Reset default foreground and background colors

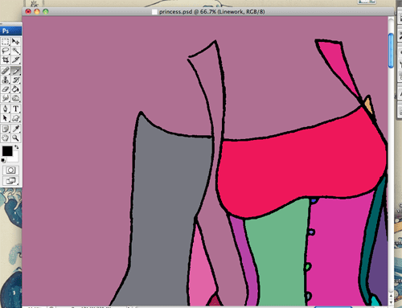point(3,161)
